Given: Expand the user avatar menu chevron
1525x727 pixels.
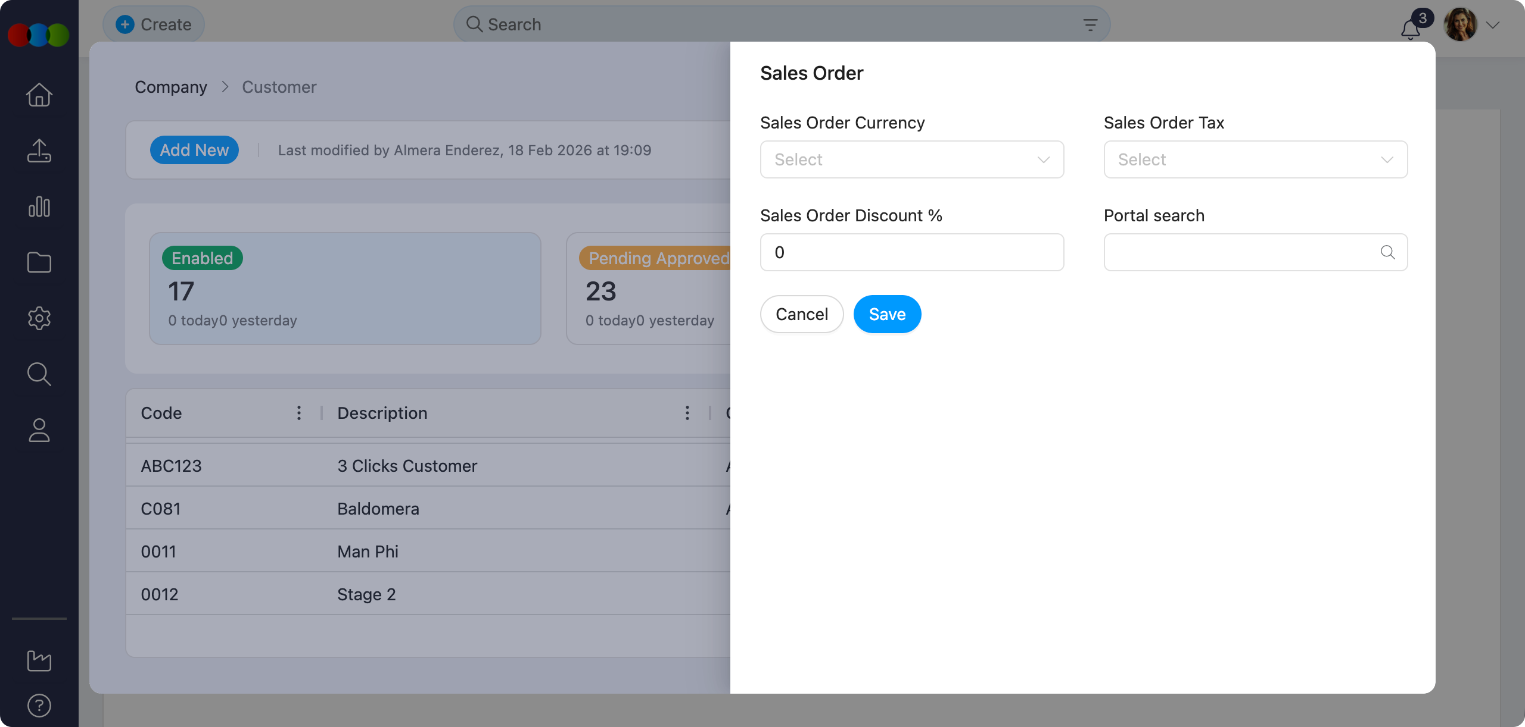Looking at the screenshot, I should (1492, 25).
